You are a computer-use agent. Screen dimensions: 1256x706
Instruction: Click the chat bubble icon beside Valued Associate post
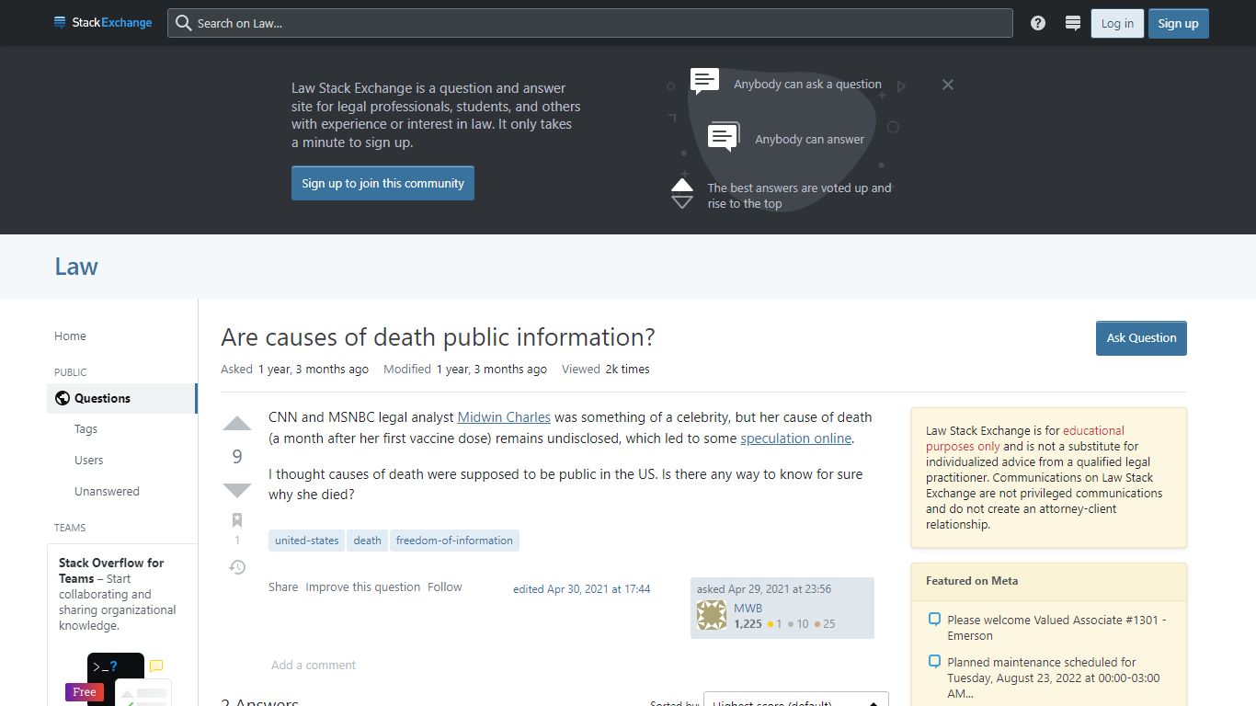click(x=934, y=620)
